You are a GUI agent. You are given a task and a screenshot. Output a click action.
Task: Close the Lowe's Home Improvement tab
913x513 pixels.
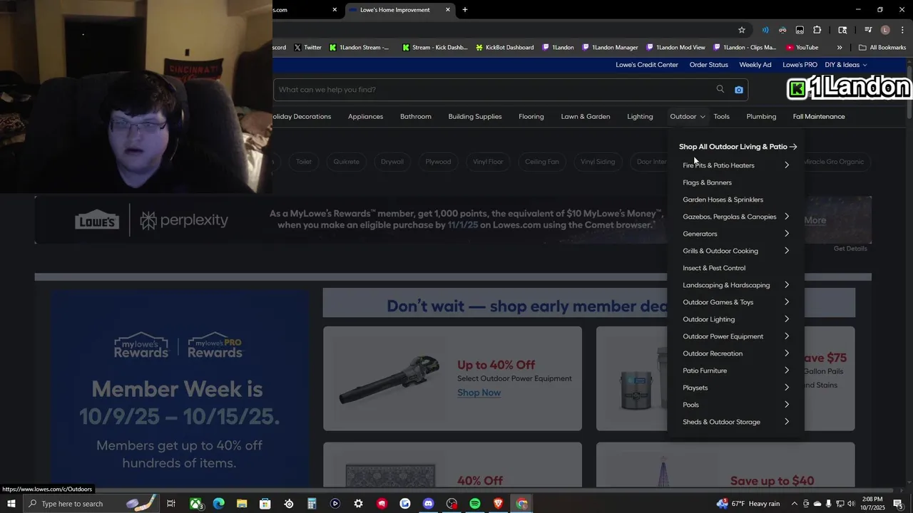(448, 10)
